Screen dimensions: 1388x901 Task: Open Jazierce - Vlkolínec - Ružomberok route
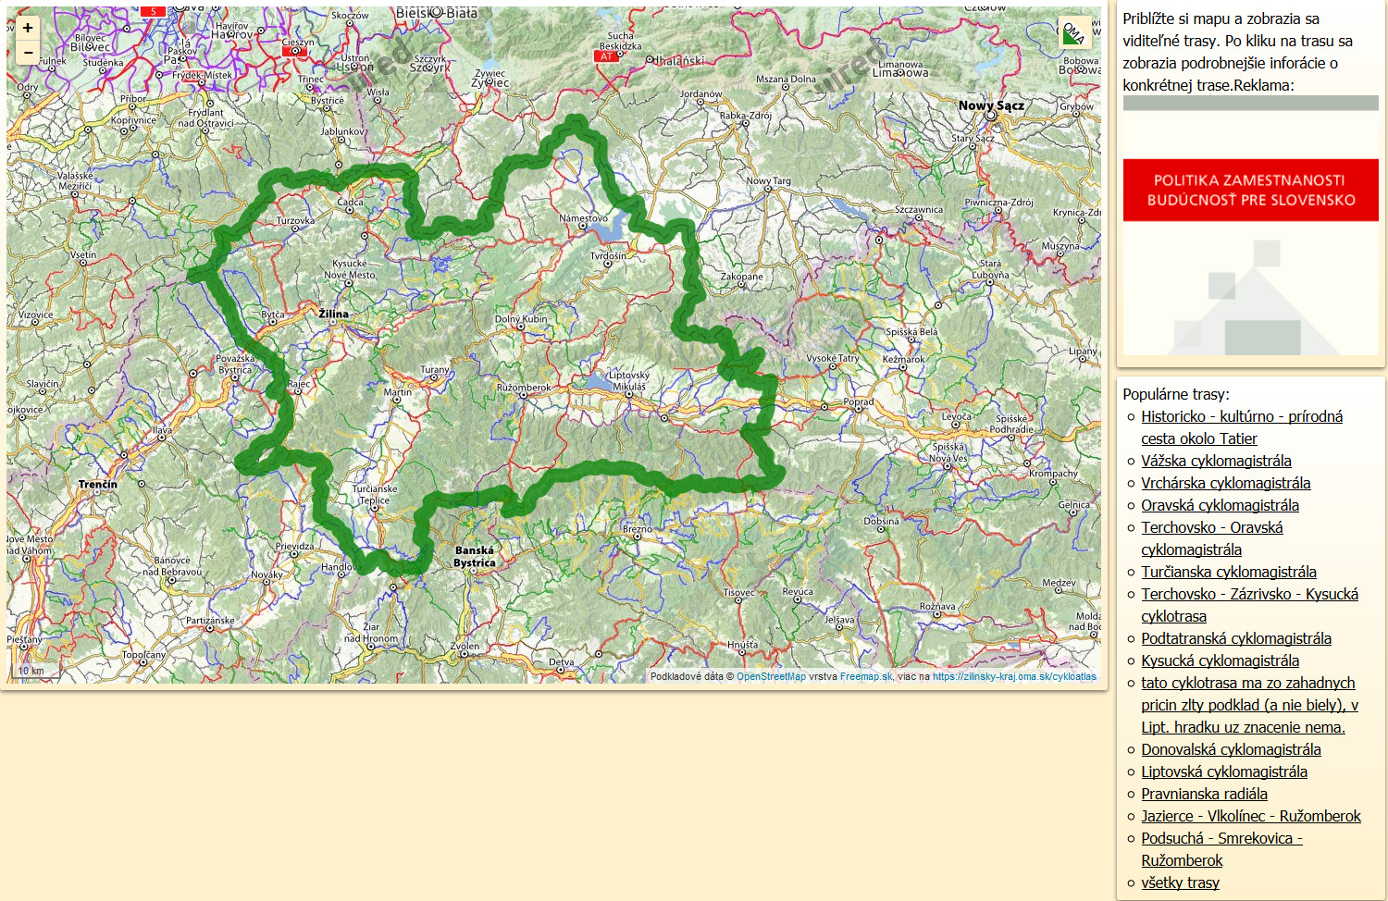pos(1250,816)
